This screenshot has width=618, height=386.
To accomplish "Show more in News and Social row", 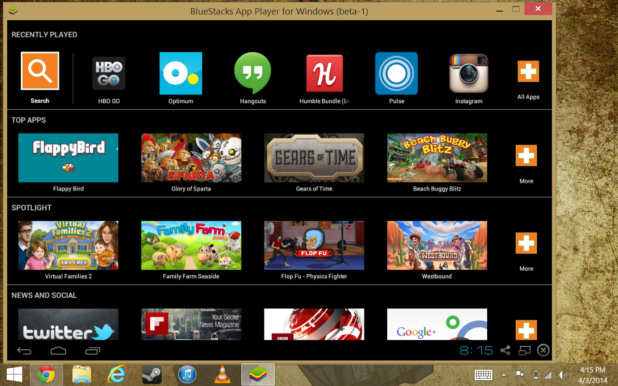I will click(x=526, y=330).
